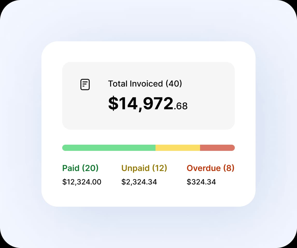The image size is (297, 248).
Task: Click the rounded left end of the progress bar
Action: (64, 148)
